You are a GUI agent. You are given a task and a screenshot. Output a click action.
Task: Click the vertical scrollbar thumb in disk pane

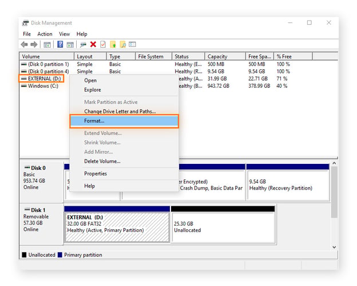pos(334,192)
